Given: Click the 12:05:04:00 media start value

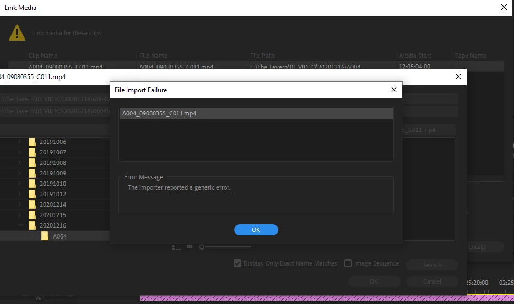Looking at the screenshot, I should (x=415, y=67).
